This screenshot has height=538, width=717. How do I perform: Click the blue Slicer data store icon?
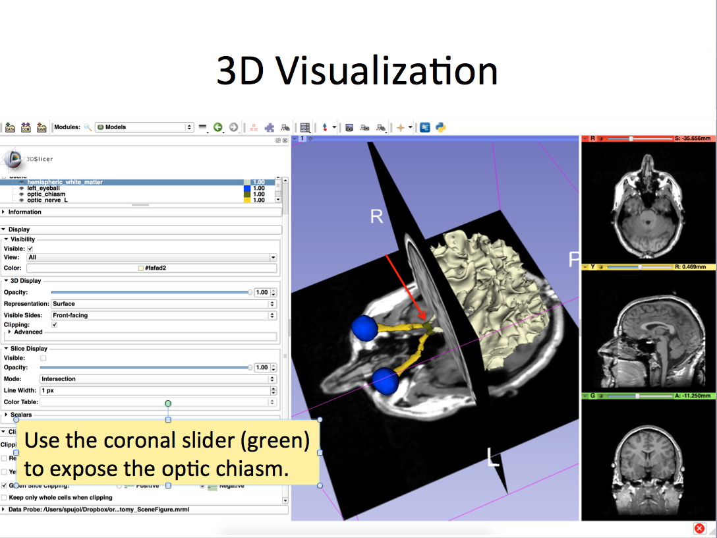coord(425,128)
